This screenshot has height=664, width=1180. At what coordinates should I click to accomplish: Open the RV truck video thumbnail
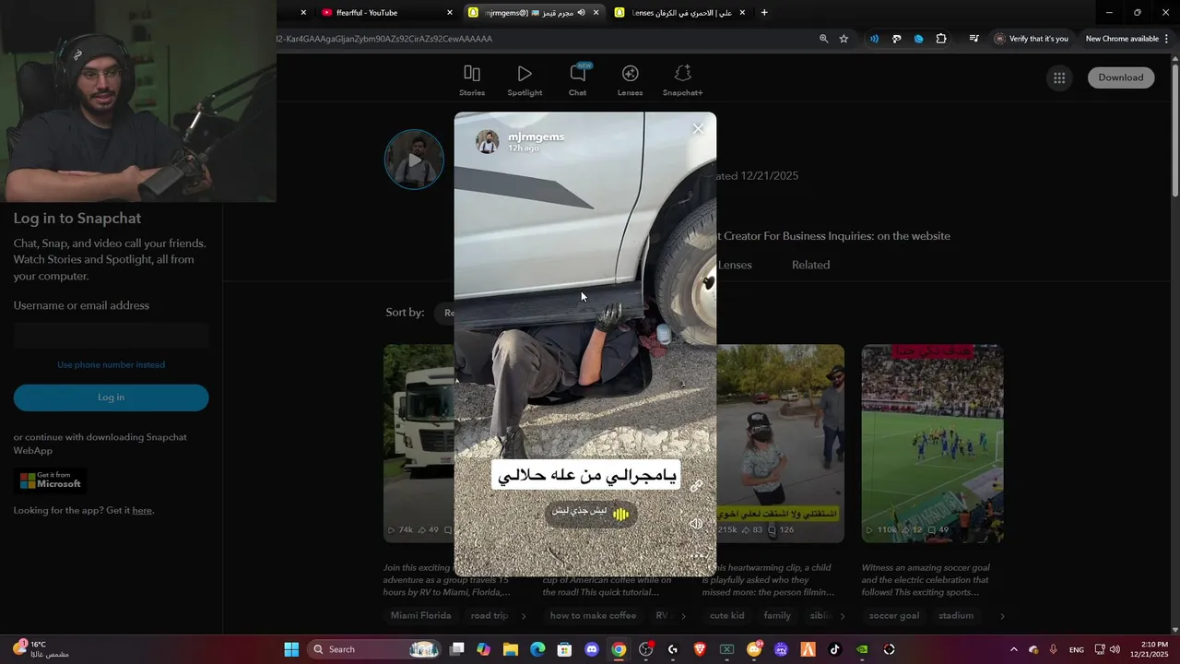[419, 443]
